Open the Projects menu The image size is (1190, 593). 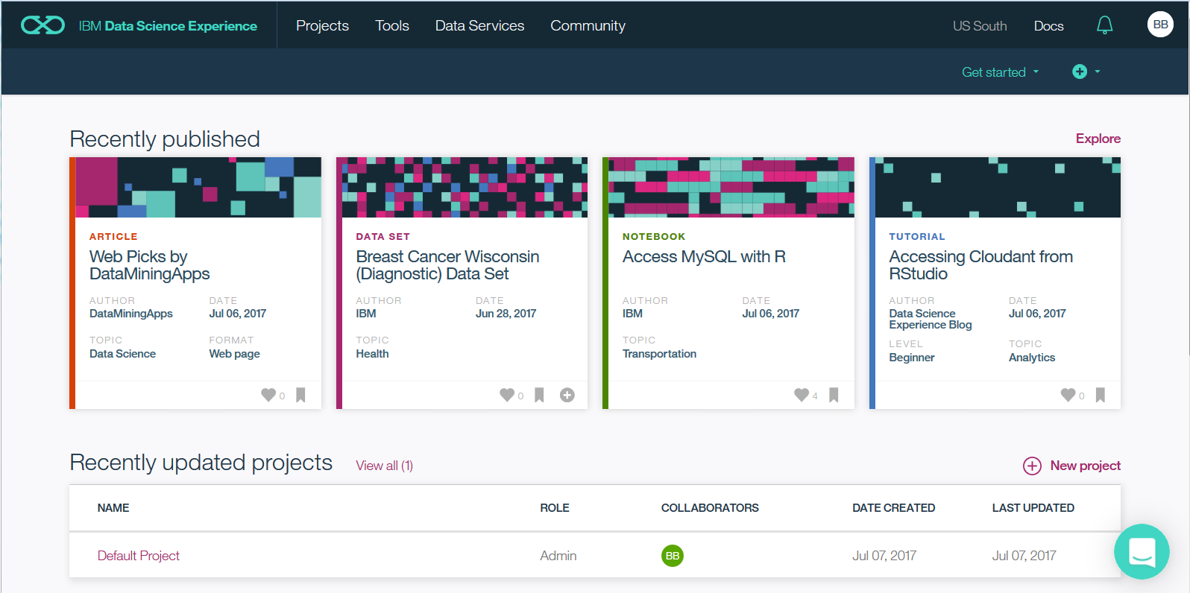(322, 25)
